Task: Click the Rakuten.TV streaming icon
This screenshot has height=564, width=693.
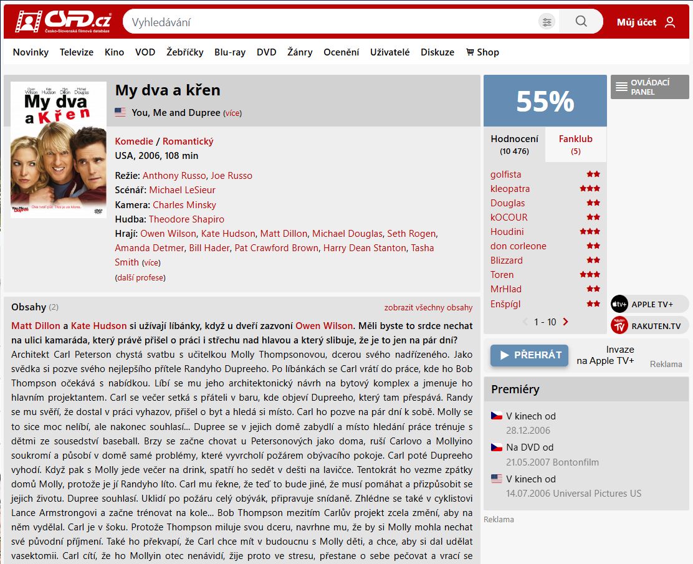Action: click(x=619, y=325)
